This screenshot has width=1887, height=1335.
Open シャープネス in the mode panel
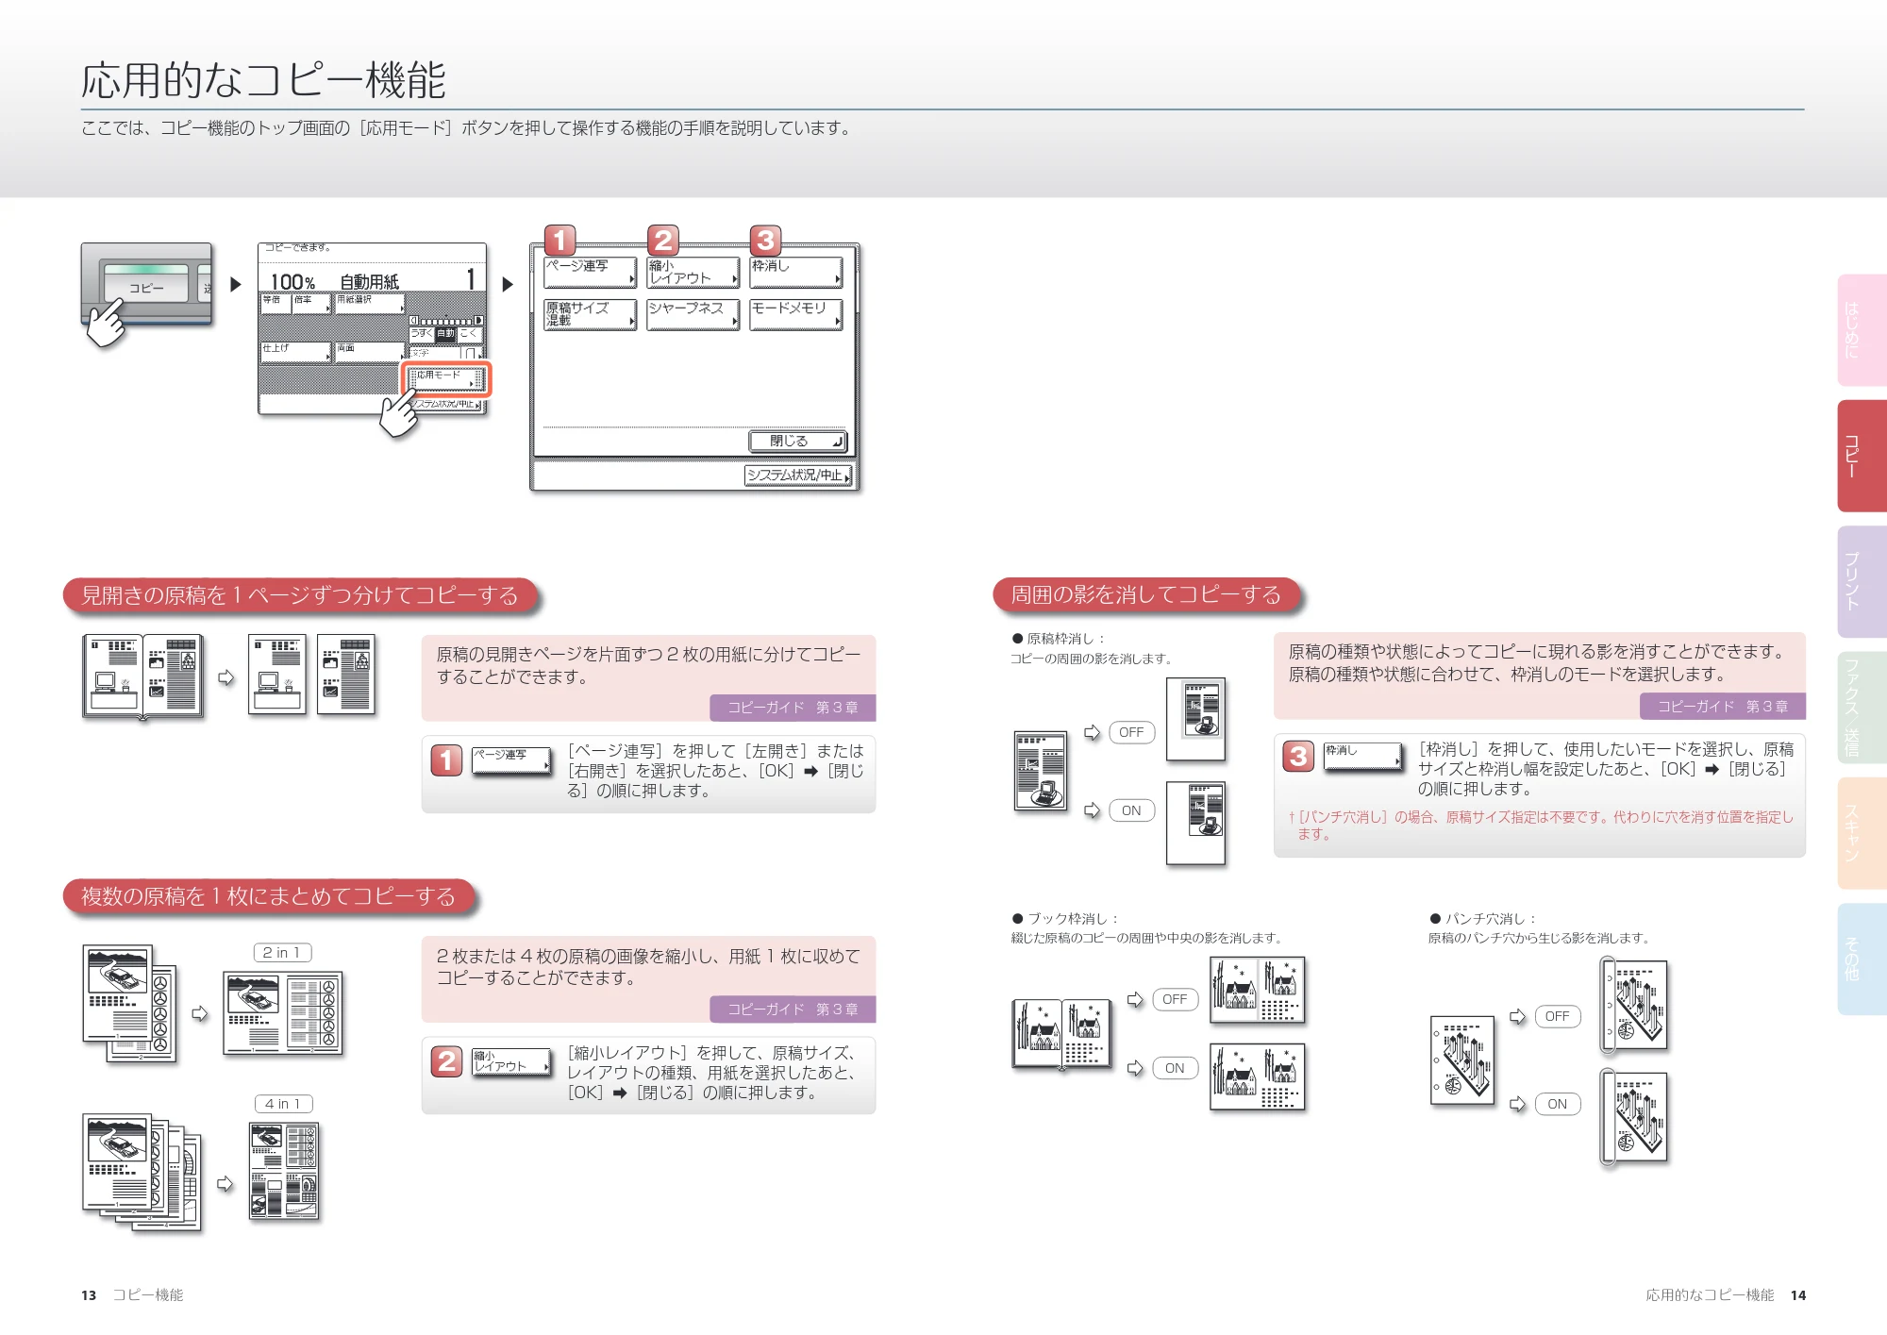coord(693,315)
